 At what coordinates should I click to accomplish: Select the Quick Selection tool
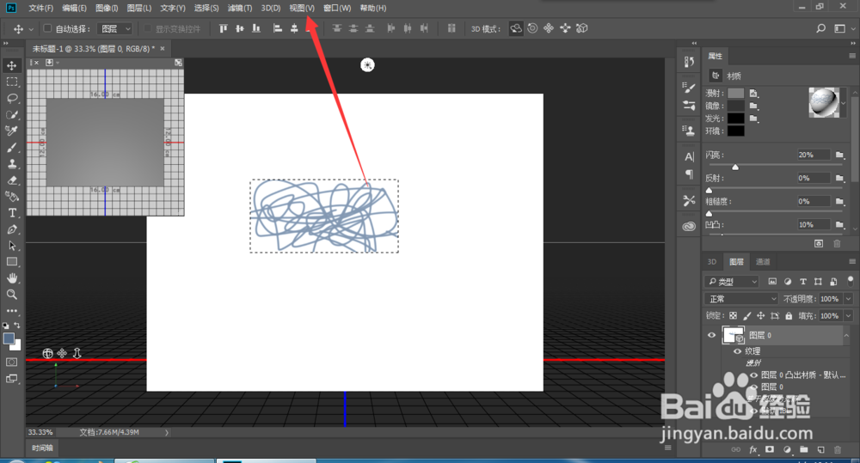[x=11, y=114]
